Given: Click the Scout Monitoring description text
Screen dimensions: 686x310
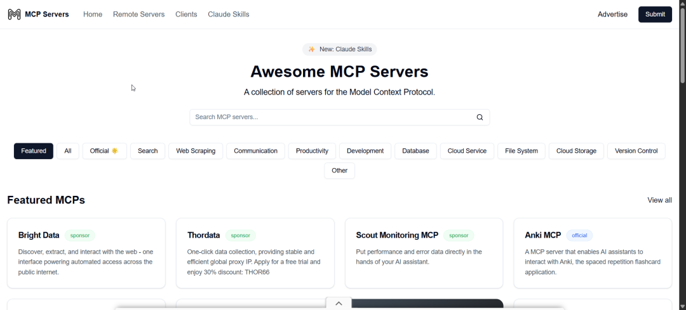Looking at the screenshot, I should [x=419, y=257].
